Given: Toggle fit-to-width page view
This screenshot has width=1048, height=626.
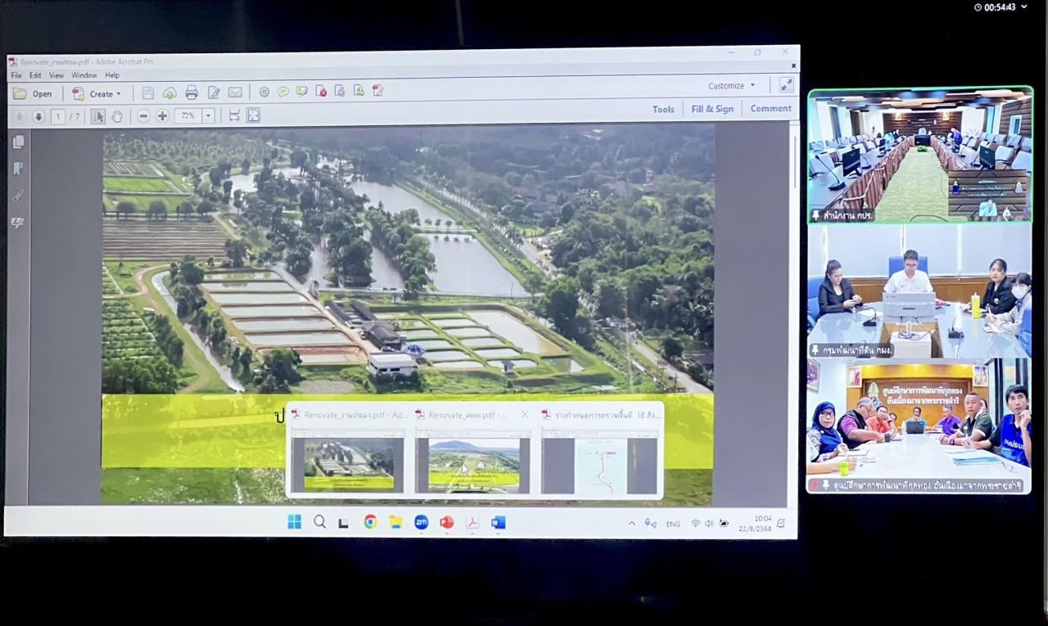Looking at the screenshot, I should click(x=234, y=115).
